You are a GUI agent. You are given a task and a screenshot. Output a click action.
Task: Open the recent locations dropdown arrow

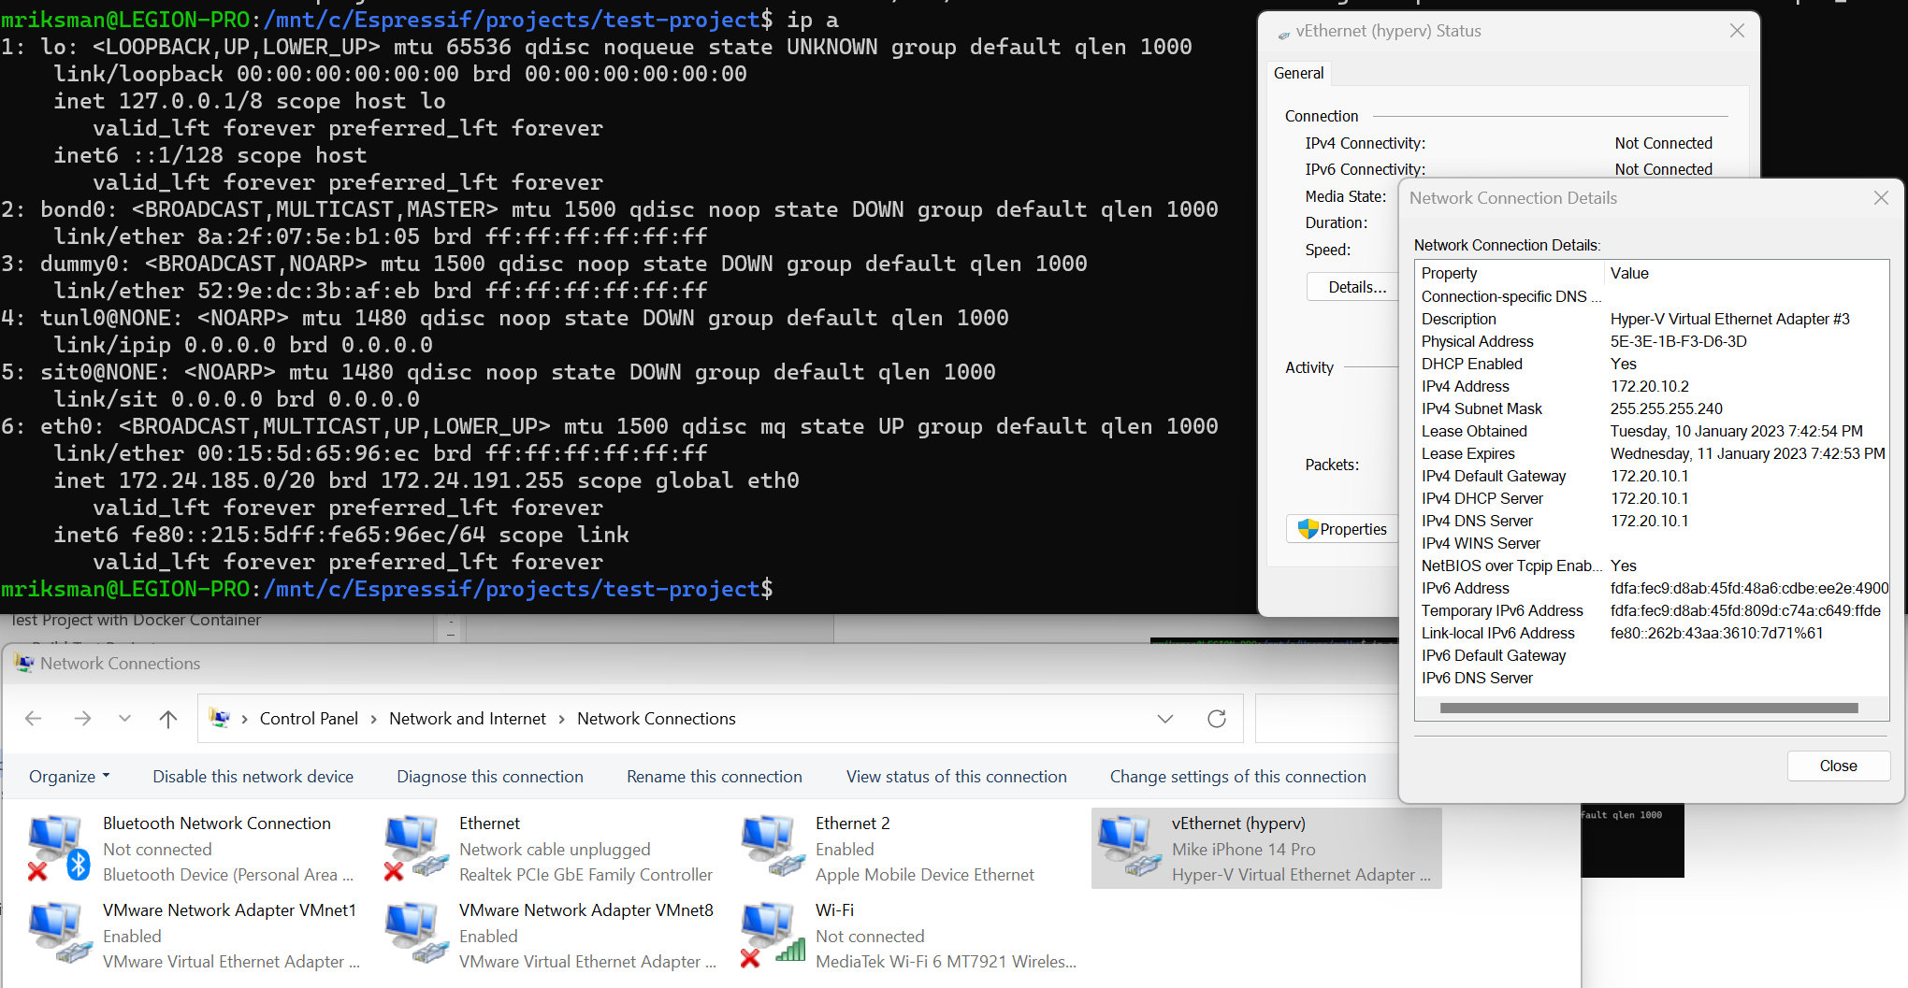(124, 718)
